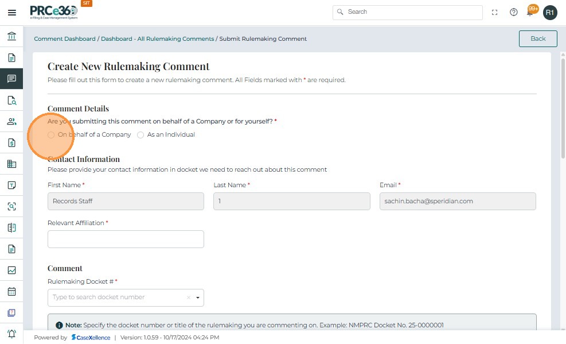Expand the Rulemaking Docket # dropdown arrow

(x=198, y=297)
